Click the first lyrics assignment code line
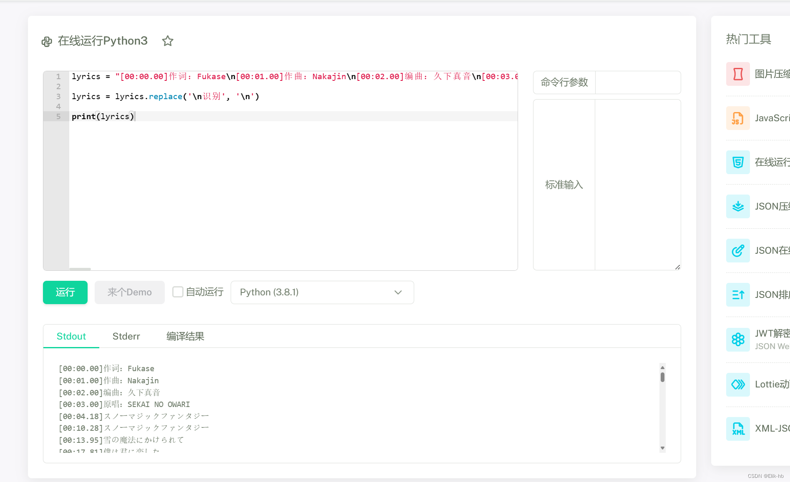Viewport: 790px width, 482px height. [294, 76]
